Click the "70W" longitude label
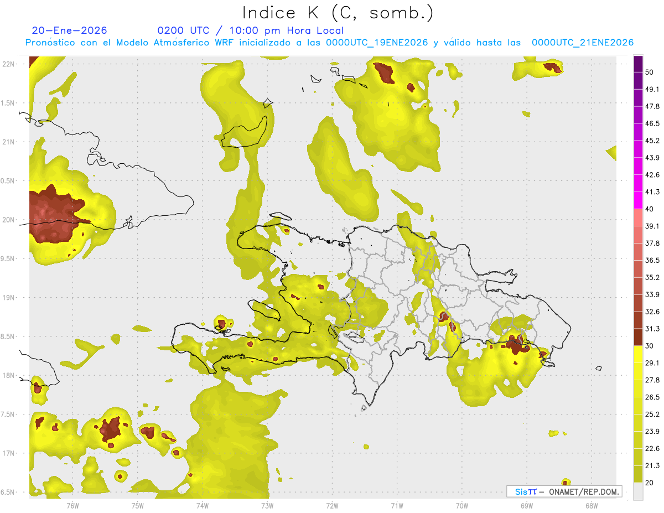 click(462, 505)
